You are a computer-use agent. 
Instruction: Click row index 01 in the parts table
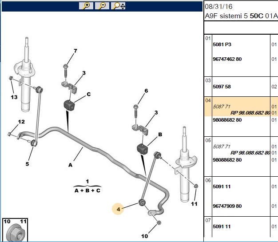[x=208, y=38]
